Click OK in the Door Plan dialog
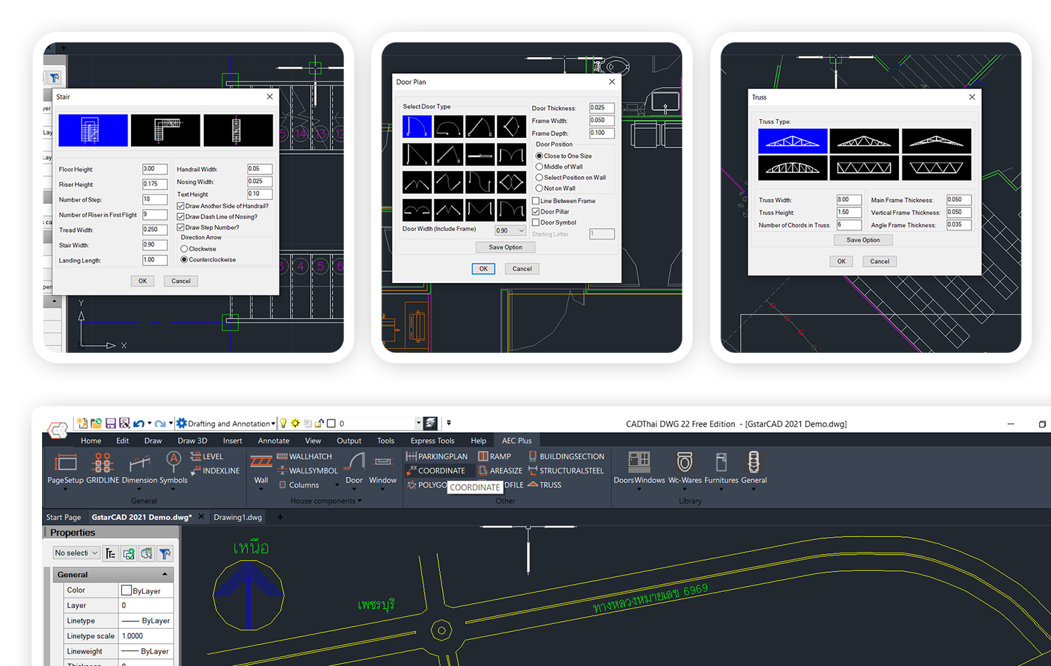 [483, 268]
